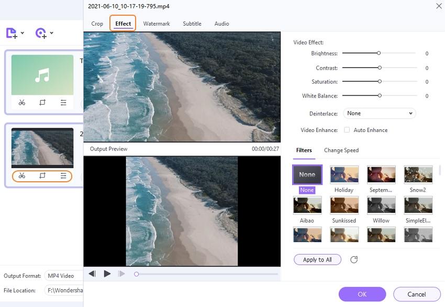445x307 pixels.
Task: Click the original video preview pane
Action: [x=182, y=87]
